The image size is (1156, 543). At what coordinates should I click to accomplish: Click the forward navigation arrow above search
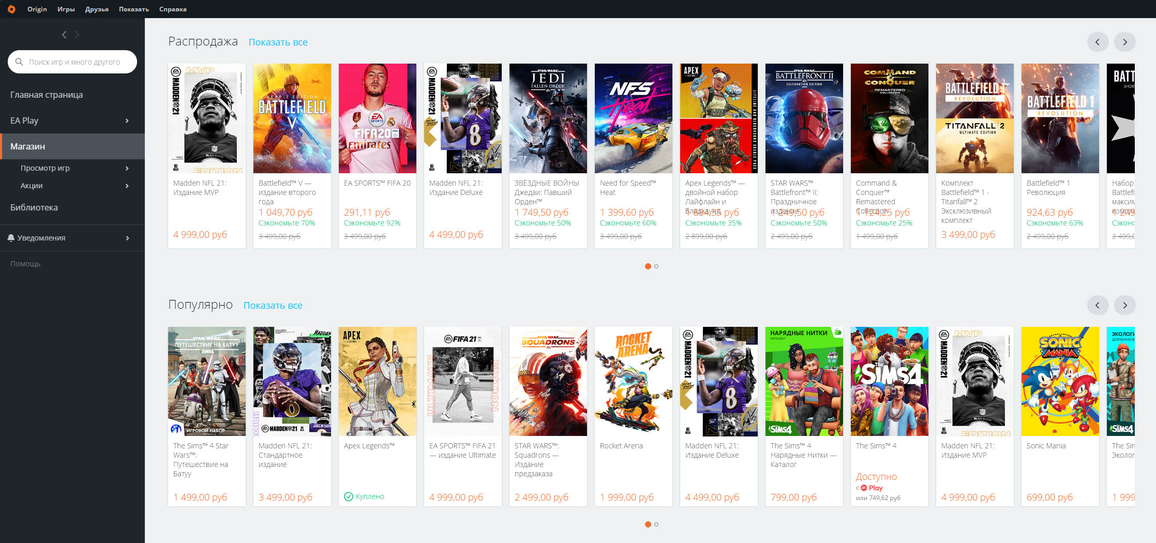click(x=78, y=35)
